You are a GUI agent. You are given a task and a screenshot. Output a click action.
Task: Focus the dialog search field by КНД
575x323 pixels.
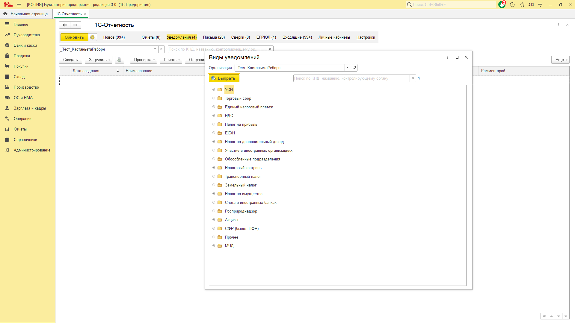[x=351, y=78]
